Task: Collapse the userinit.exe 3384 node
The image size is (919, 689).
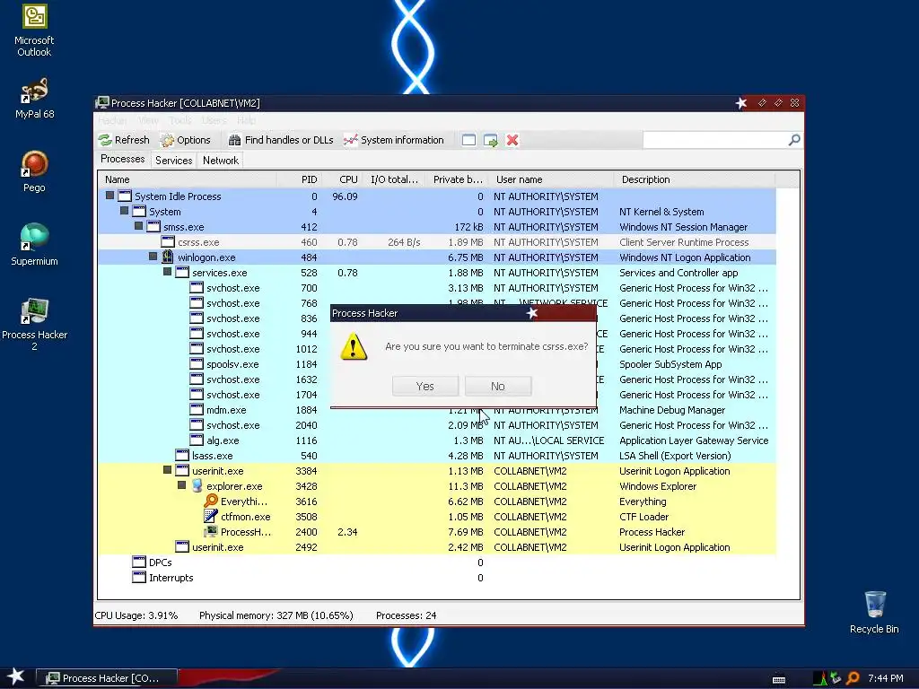Action: [x=167, y=470]
